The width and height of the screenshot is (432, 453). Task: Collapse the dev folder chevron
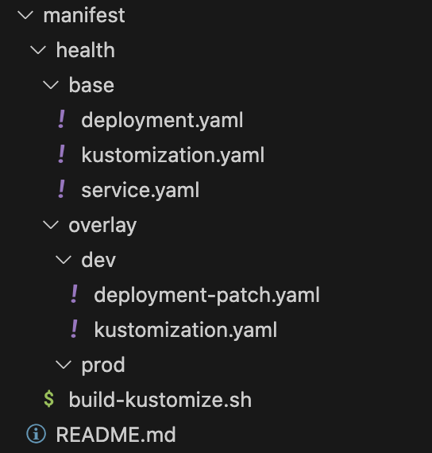click(x=64, y=260)
